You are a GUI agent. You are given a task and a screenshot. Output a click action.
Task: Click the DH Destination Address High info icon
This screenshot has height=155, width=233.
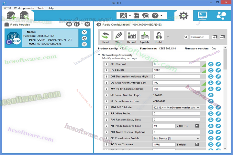coord(106,77)
